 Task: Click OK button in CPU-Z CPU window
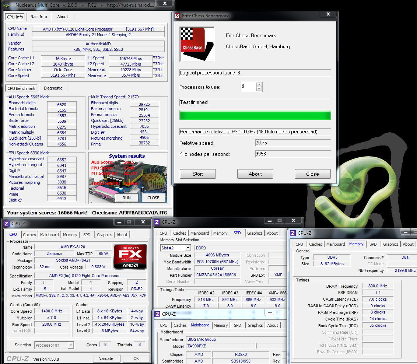click(x=136, y=358)
